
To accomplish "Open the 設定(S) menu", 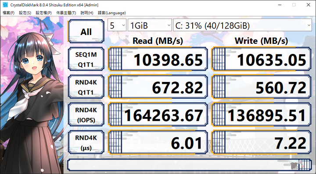I will tap(25, 13).
